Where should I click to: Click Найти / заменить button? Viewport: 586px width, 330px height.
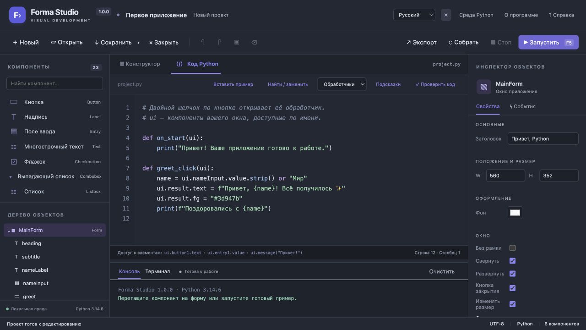point(288,84)
